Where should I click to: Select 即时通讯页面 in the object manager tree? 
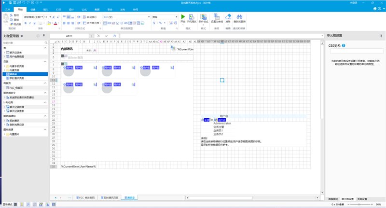pyautogui.click(x=17, y=78)
